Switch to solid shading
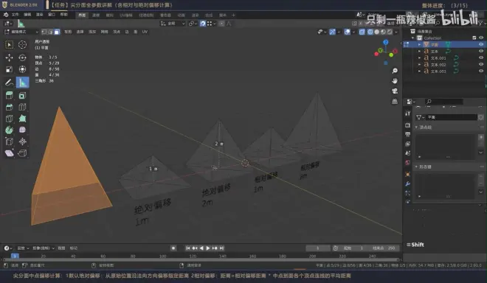Viewport: 487px width, 283px height. [x=377, y=32]
